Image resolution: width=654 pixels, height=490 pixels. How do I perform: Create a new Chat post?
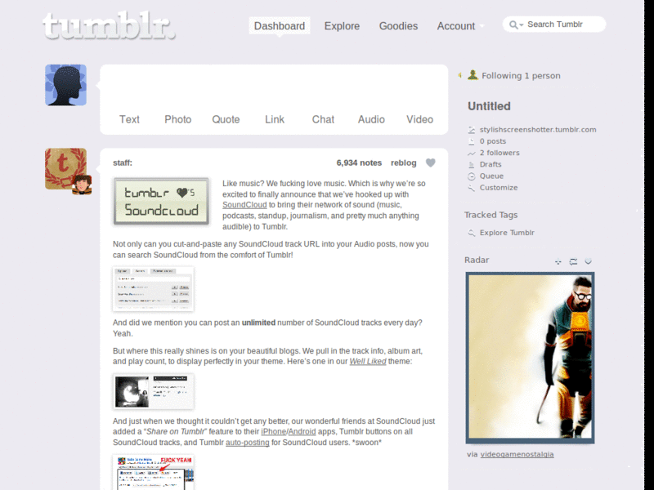point(323,119)
